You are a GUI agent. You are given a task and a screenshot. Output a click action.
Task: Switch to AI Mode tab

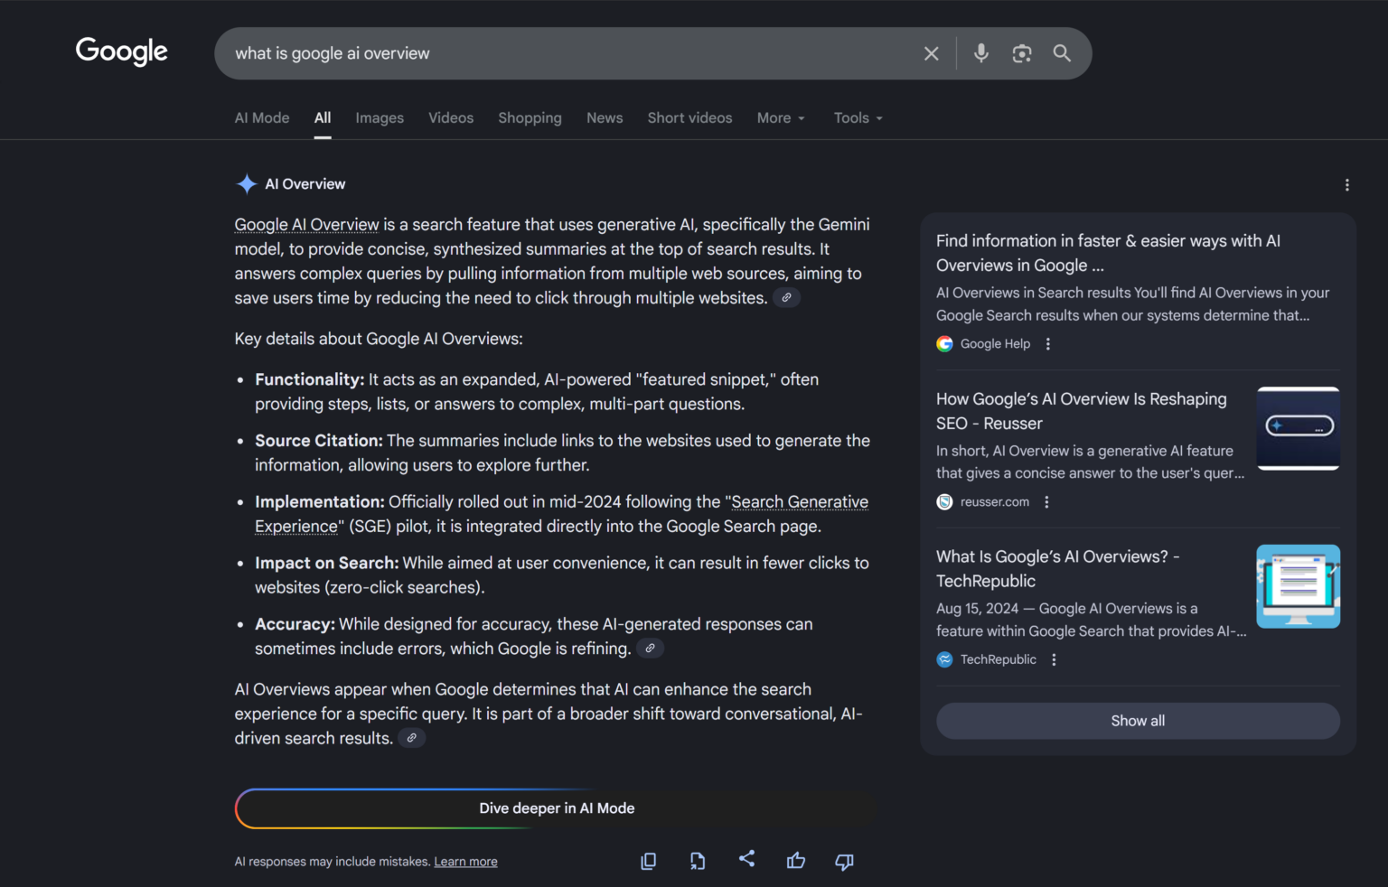pyautogui.click(x=262, y=118)
